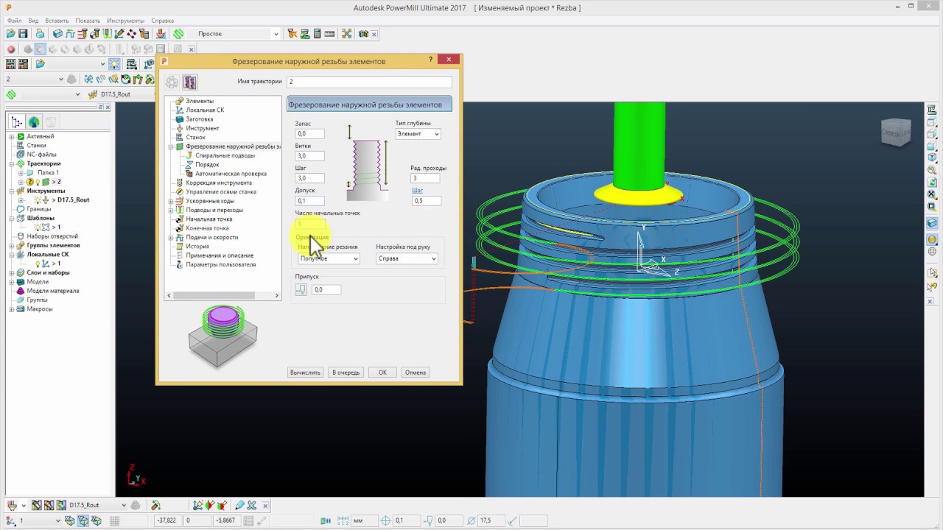Confirm the dialog with OK
The image size is (943, 530).
click(382, 372)
